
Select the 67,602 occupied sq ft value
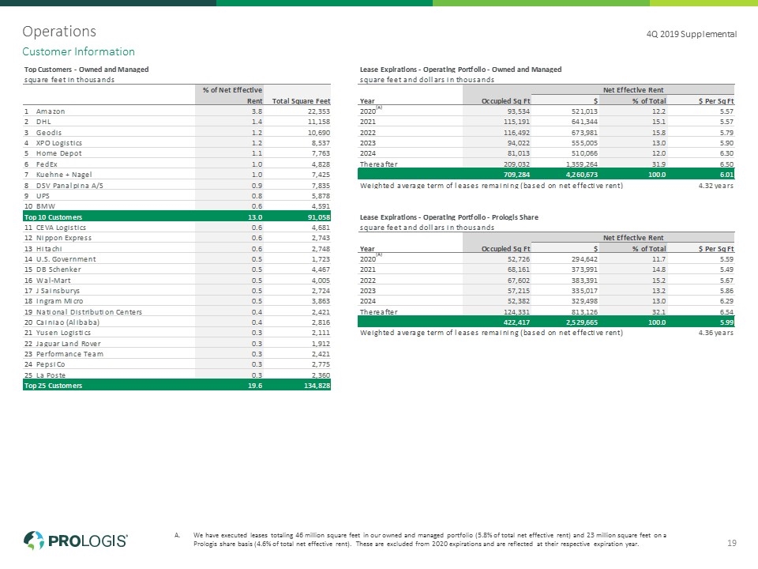pos(518,281)
